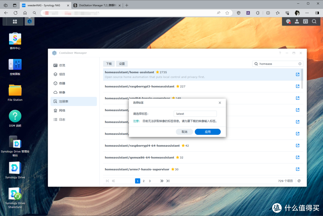The image size is (323, 216).
Task: Go to the next results page
Action: click(x=162, y=181)
